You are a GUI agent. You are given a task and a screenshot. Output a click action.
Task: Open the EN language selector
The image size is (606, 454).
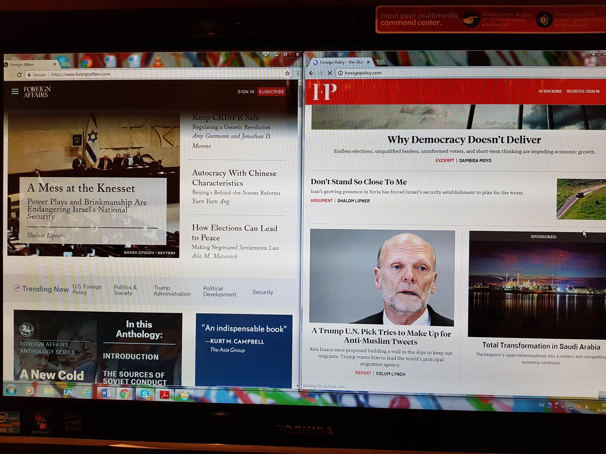(541, 405)
